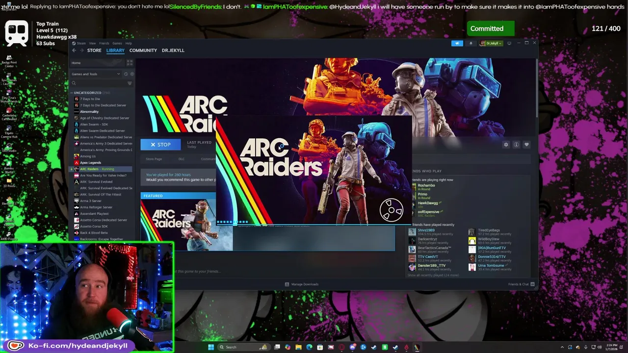Select 7 Days to Die in library

coord(90,99)
